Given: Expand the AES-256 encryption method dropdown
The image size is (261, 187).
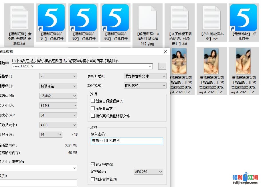Looking at the screenshot, I should pyautogui.click(x=149, y=172).
